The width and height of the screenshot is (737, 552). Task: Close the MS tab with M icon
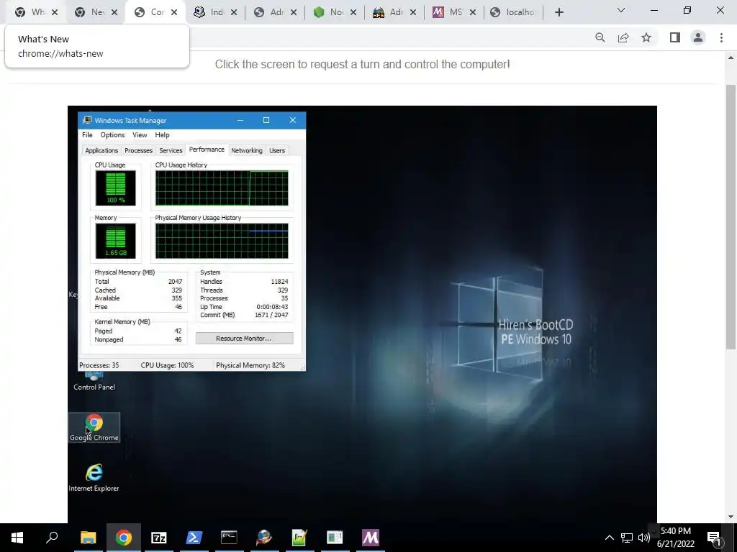click(x=473, y=12)
